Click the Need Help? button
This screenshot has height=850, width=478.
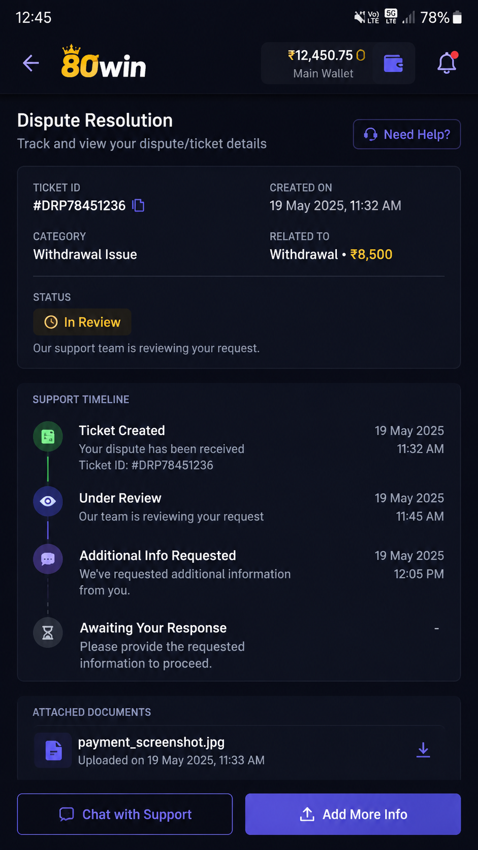[407, 134]
